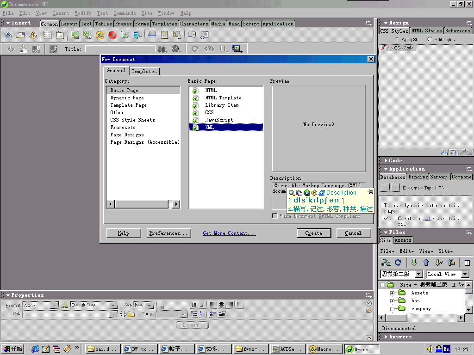Select HTML Template in Basic Page list
474x355 pixels.
[x=223, y=98]
